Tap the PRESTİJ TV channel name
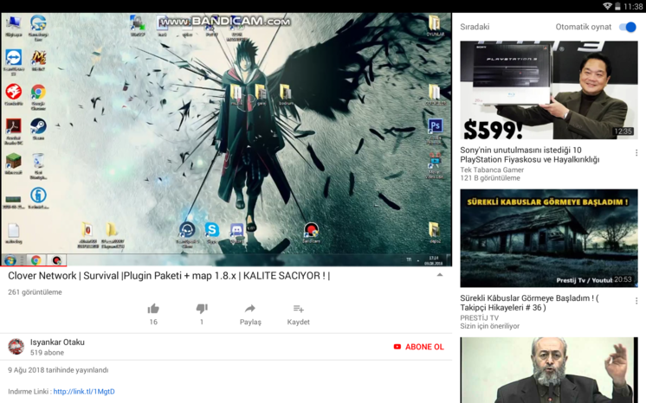The height and width of the screenshot is (403, 646). (479, 317)
